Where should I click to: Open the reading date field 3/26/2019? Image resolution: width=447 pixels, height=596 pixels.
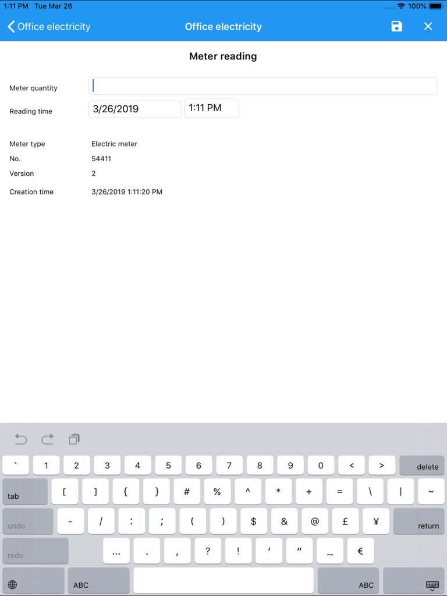coord(135,109)
